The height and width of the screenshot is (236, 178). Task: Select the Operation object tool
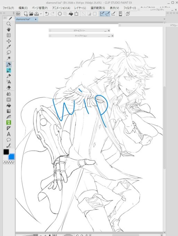9,35
